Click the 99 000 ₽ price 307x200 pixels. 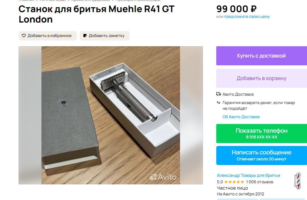[x=236, y=9]
